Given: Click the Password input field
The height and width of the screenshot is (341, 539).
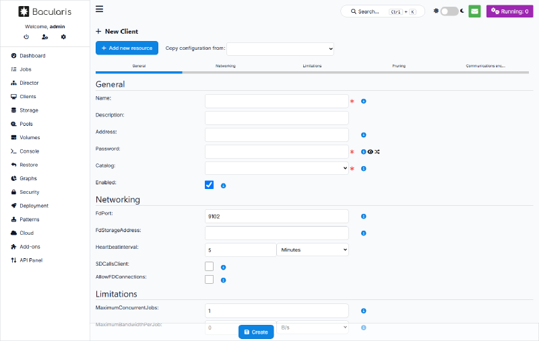Looking at the screenshot, I should tap(277, 151).
